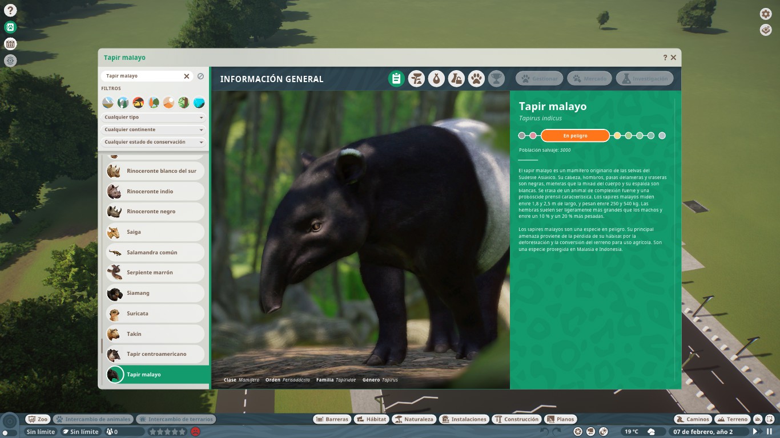Open the general information clipboard tab
This screenshot has height=438, width=780.
tap(396, 79)
